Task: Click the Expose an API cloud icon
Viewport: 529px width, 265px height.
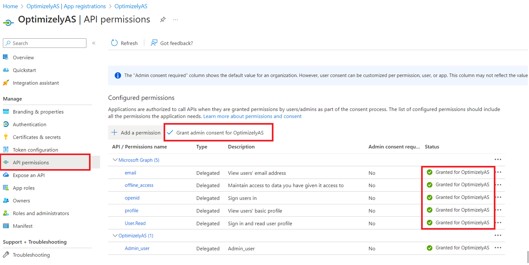Action: pyautogui.click(x=6, y=175)
